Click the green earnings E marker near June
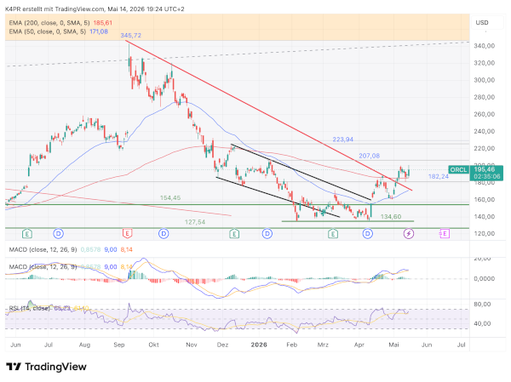The height and width of the screenshot is (382, 511). point(27,233)
